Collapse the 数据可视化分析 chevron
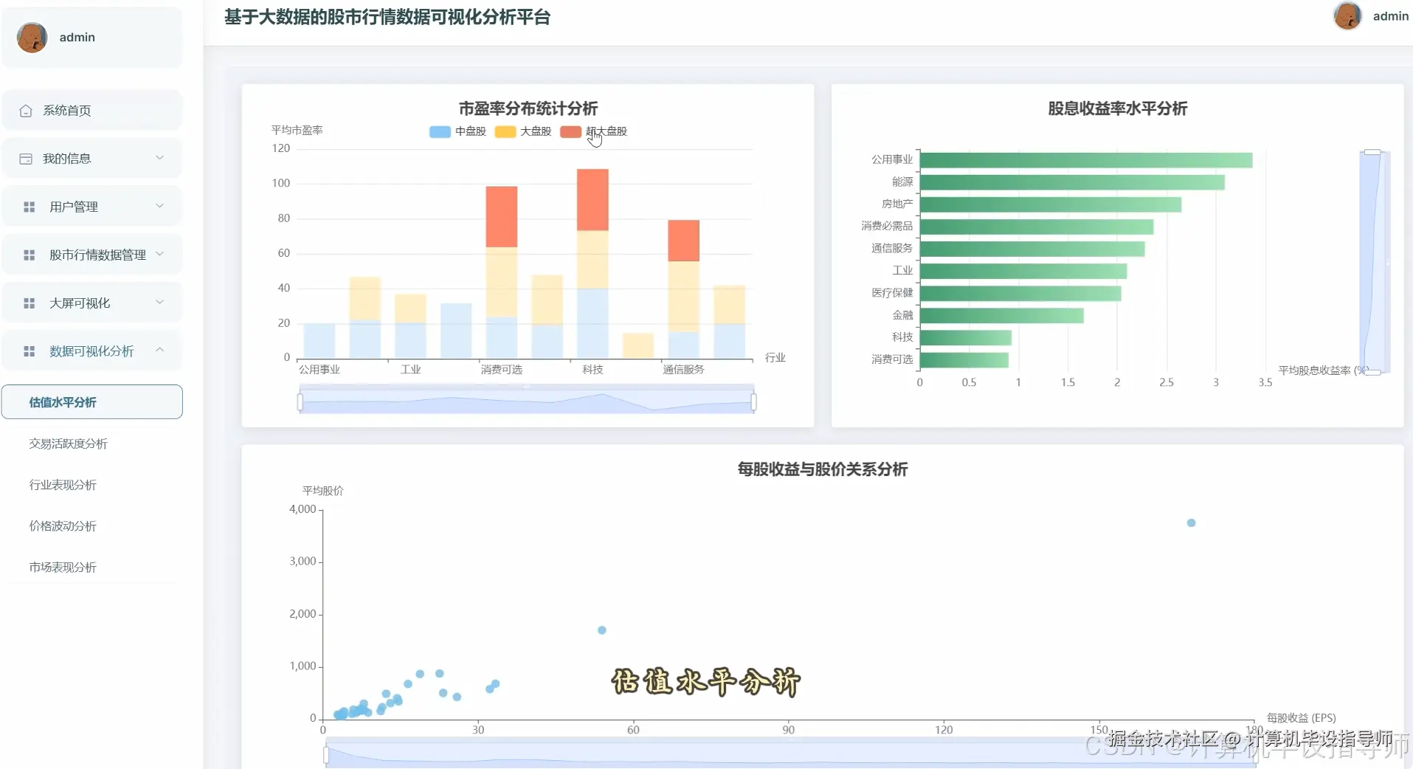Screen dimensions: 1413x769 pyautogui.click(x=159, y=350)
